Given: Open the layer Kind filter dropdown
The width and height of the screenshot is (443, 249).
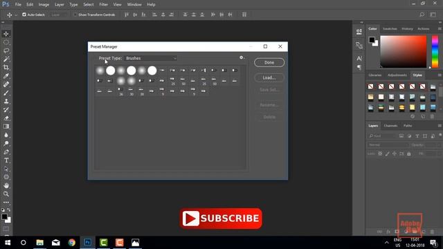Looking at the screenshot, I should [x=381, y=136].
